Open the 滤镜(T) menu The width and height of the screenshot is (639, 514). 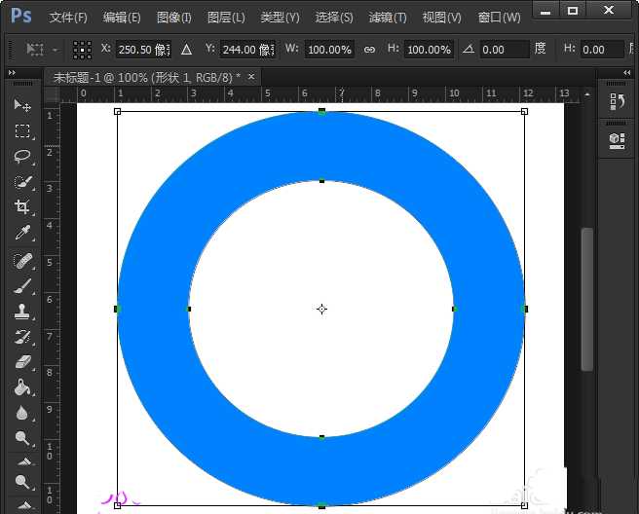pos(388,18)
